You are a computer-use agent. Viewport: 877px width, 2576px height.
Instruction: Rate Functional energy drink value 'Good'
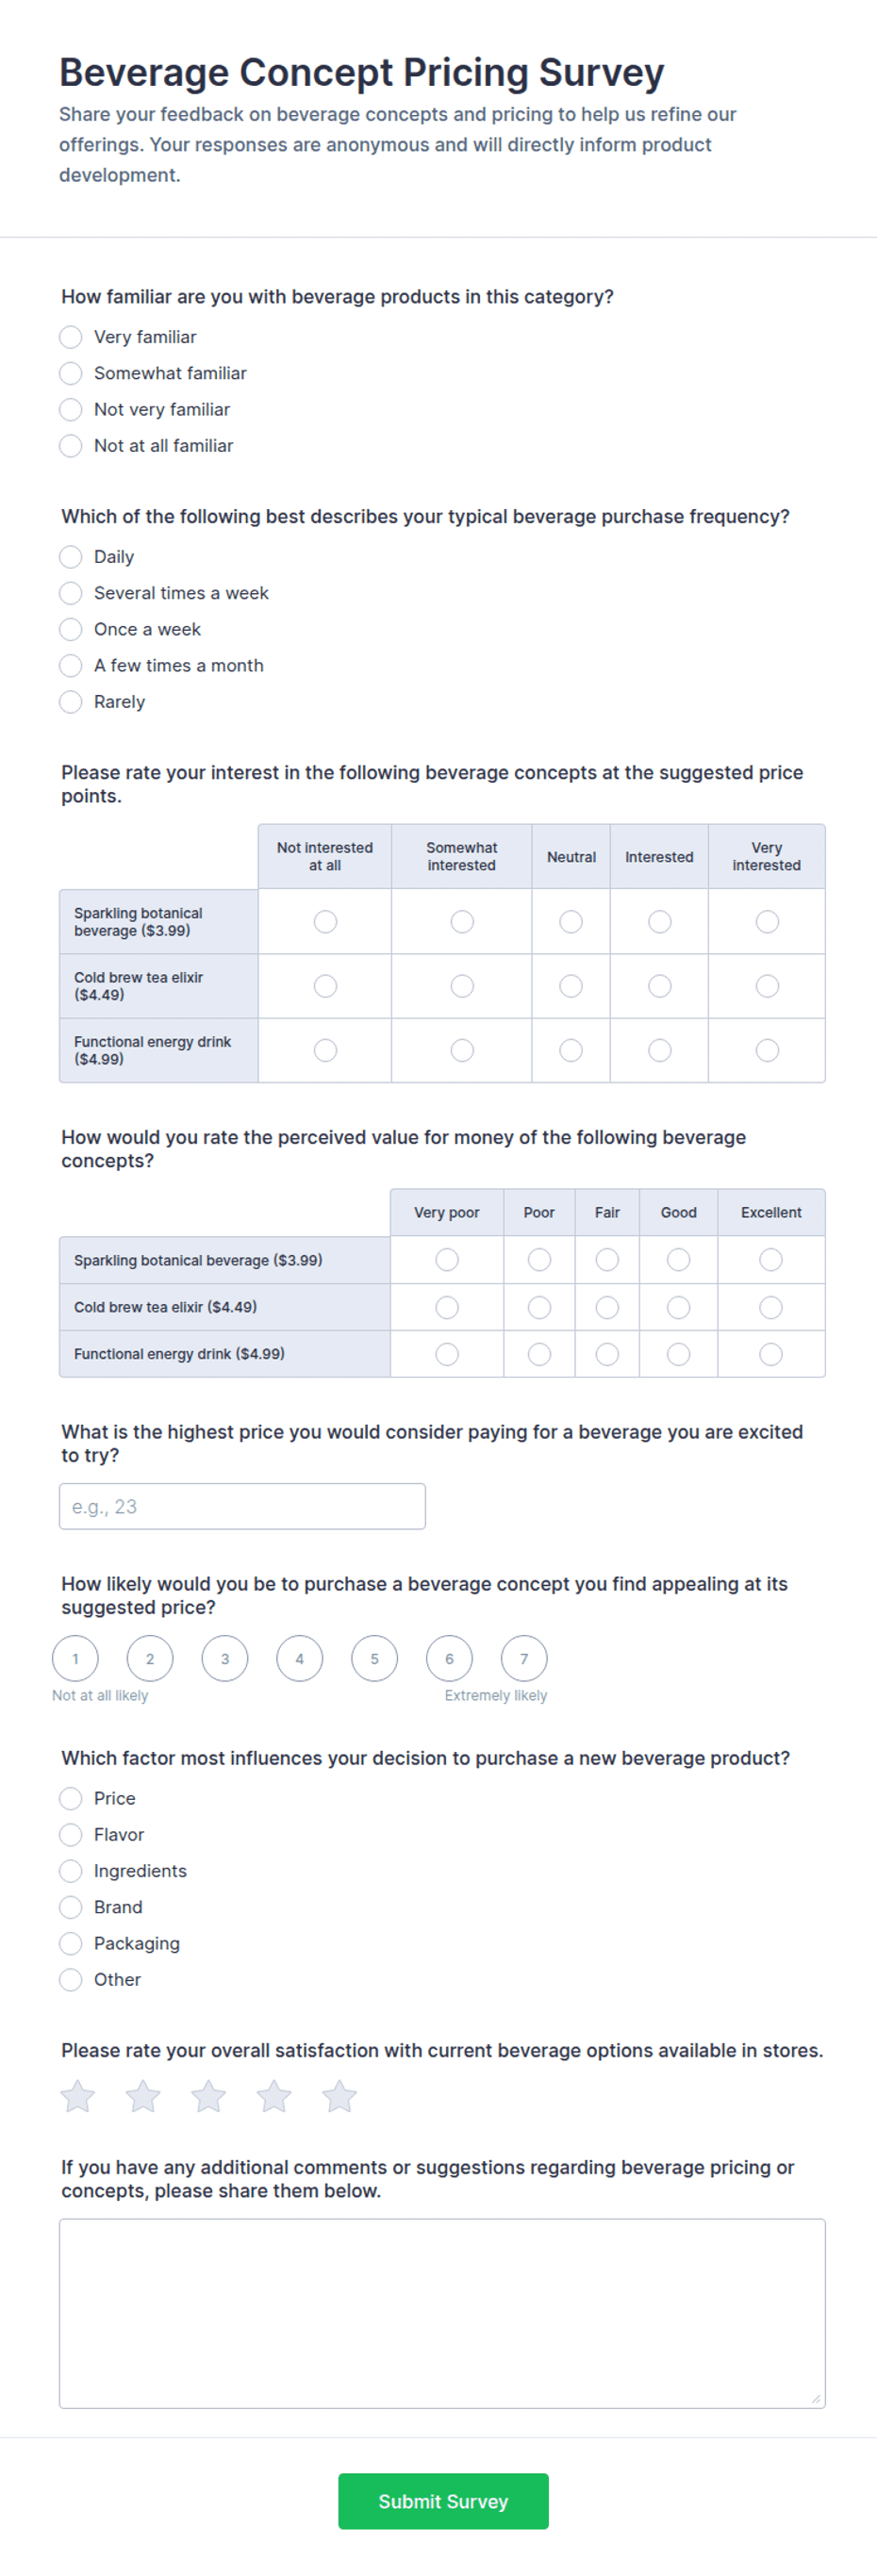pyautogui.click(x=679, y=1354)
